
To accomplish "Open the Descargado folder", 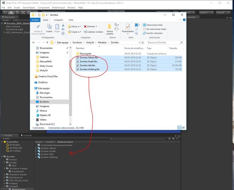I will 85,54.
